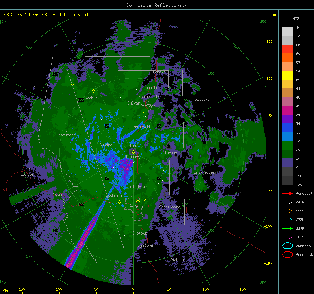Click the dBZ legend heading
Screen dimensions: 314x294
tap(296, 19)
